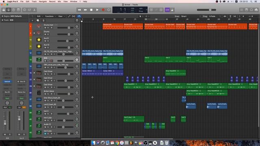Start playback with the Play button
Screen dimensions: 260x146
pos(97,10)
